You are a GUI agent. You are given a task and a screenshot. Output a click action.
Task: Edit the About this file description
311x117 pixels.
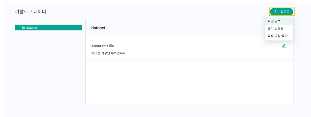point(284,46)
